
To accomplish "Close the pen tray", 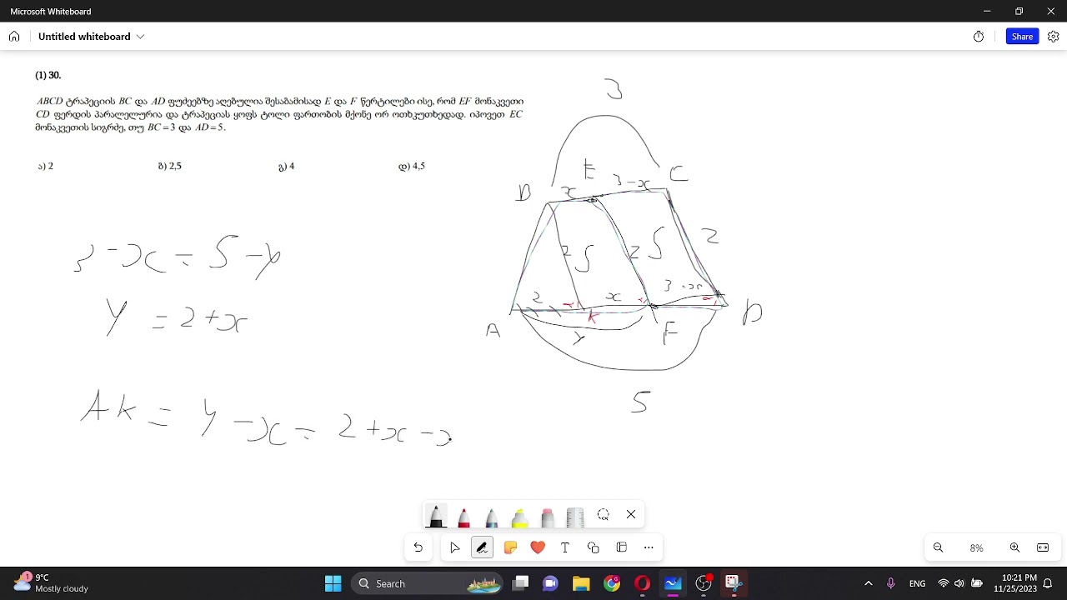I will coord(631,514).
